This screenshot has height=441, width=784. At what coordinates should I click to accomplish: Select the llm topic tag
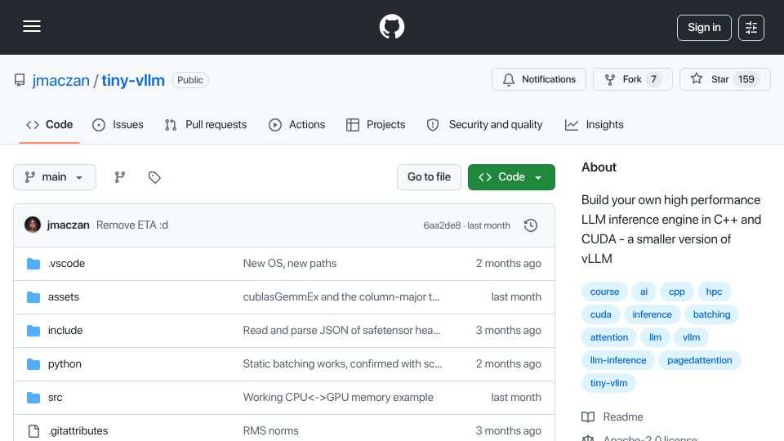[x=655, y=337]
